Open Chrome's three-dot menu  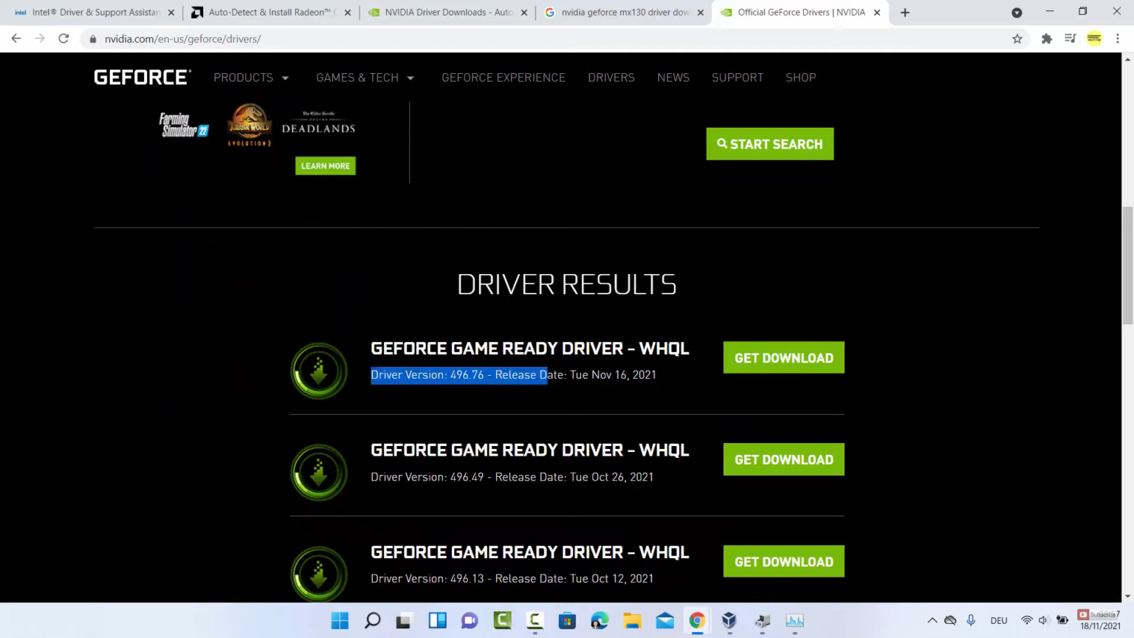(x=1118, y=38)
